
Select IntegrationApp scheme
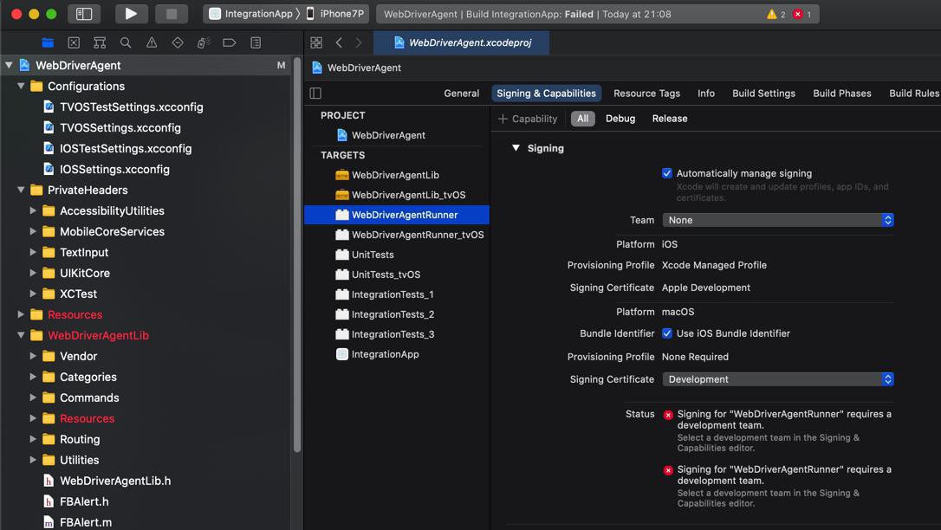[x=251, y=14]
